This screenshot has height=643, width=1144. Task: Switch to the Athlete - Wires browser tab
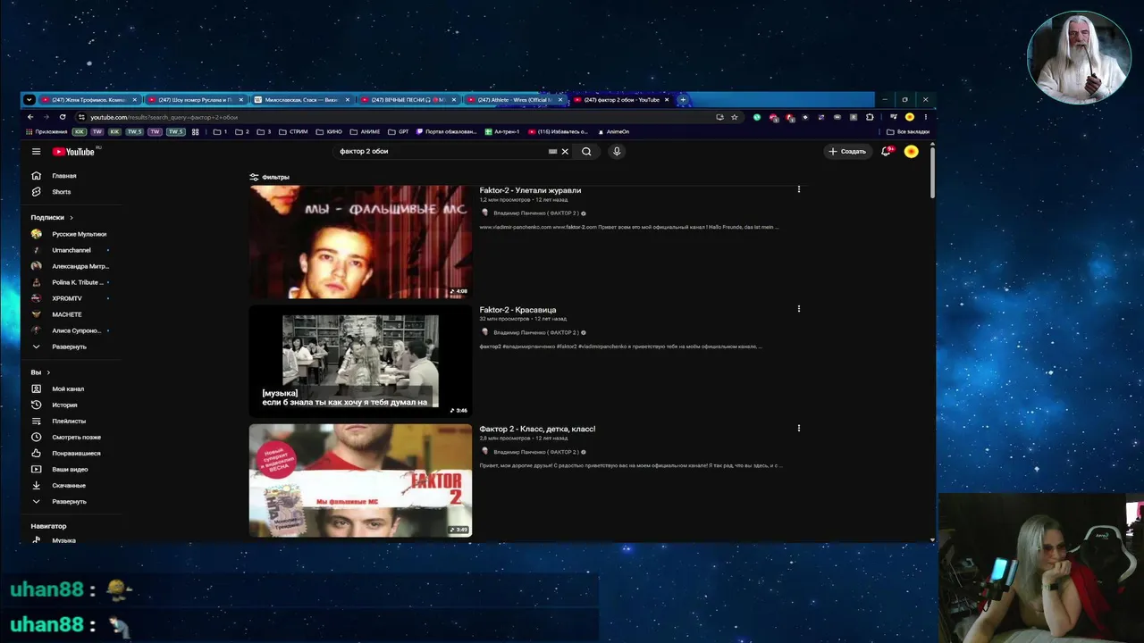pyautogui.click(x=514, y=100)
